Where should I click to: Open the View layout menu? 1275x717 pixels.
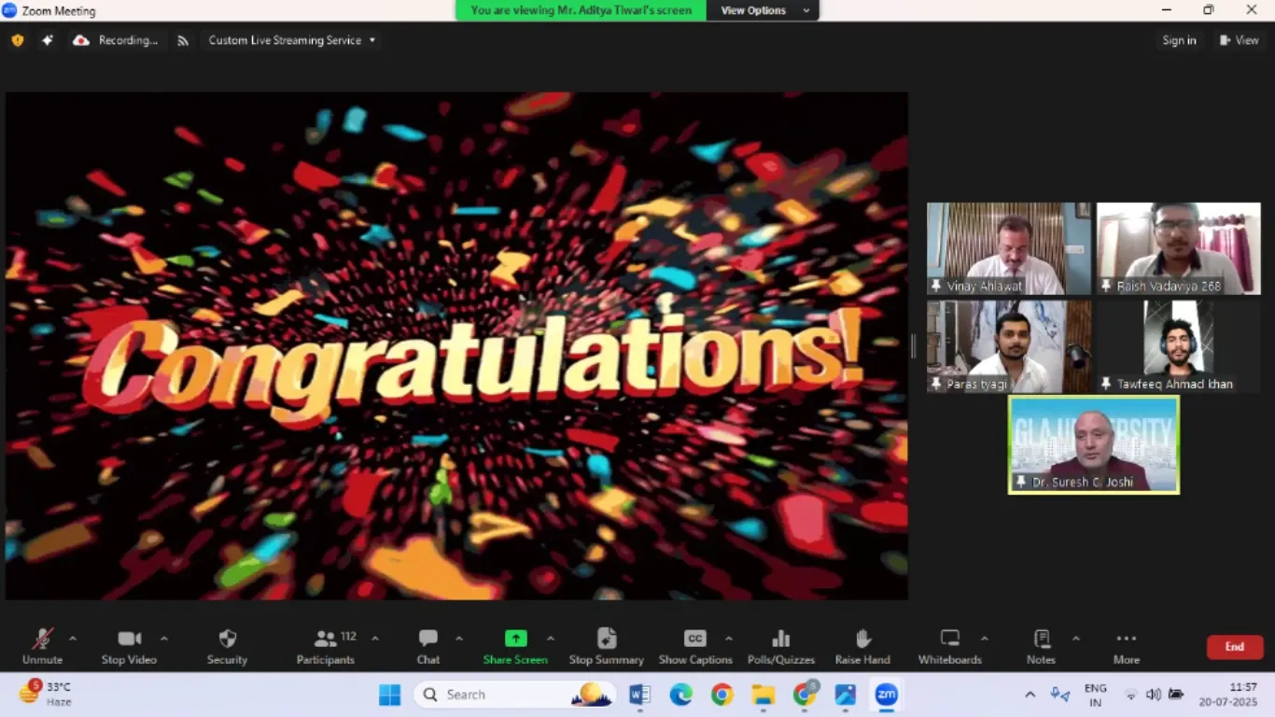click(x=1239, y=40)
